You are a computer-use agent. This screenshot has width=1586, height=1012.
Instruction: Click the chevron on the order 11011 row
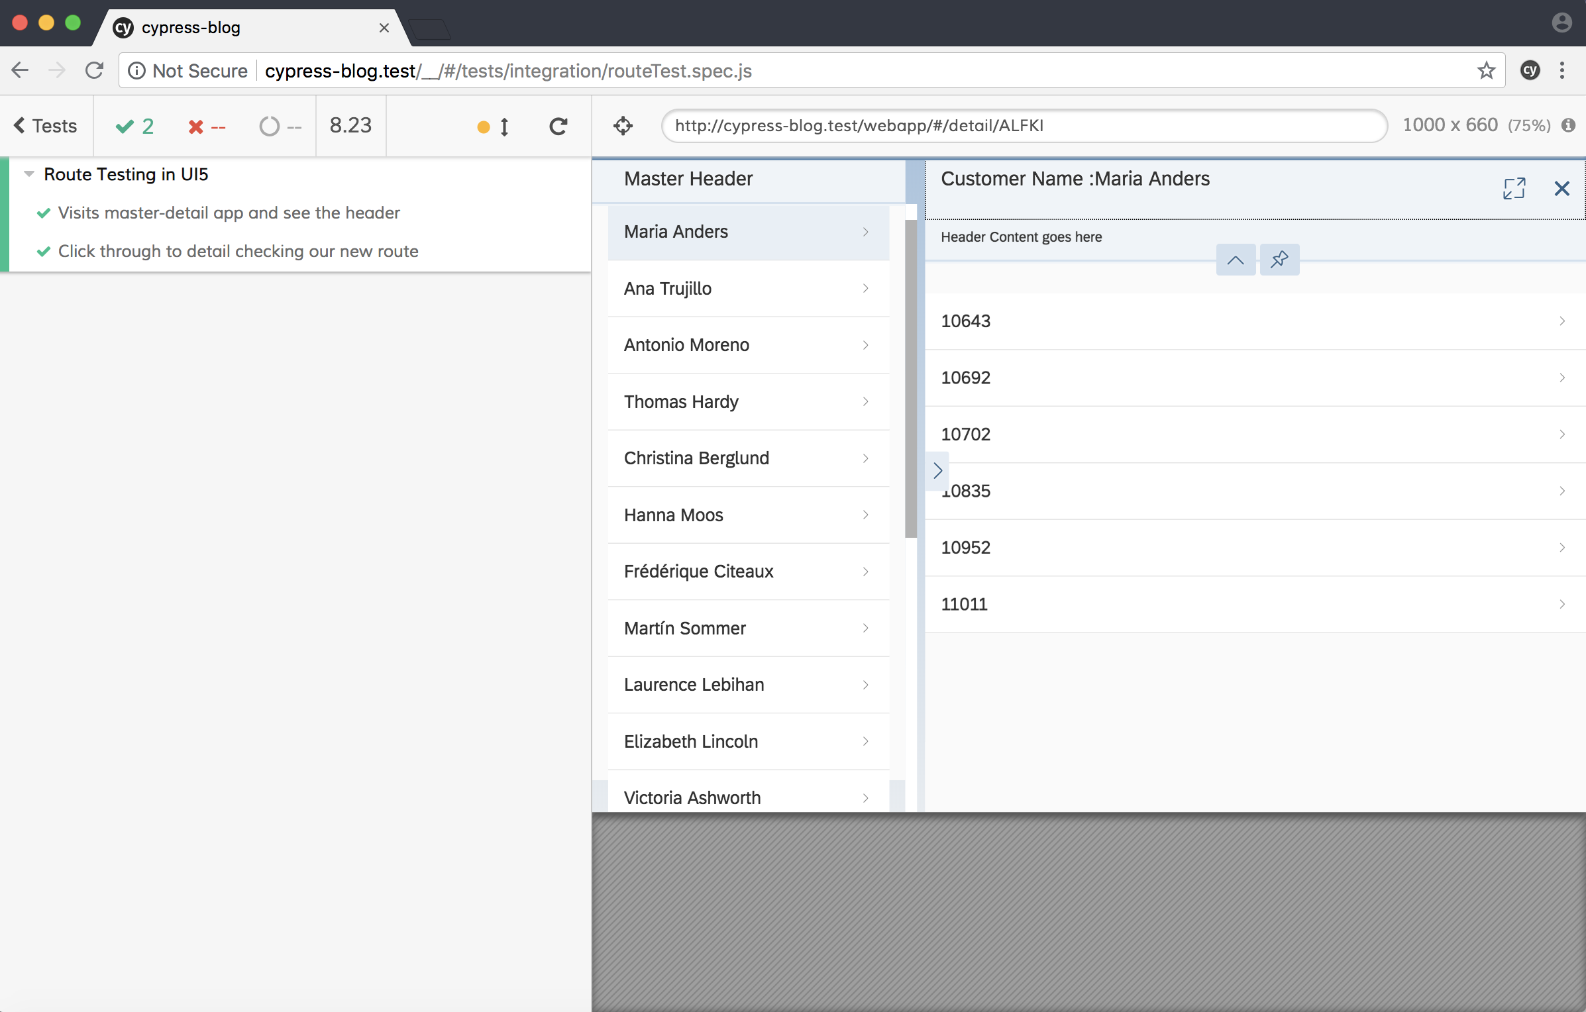point(1562,604)
